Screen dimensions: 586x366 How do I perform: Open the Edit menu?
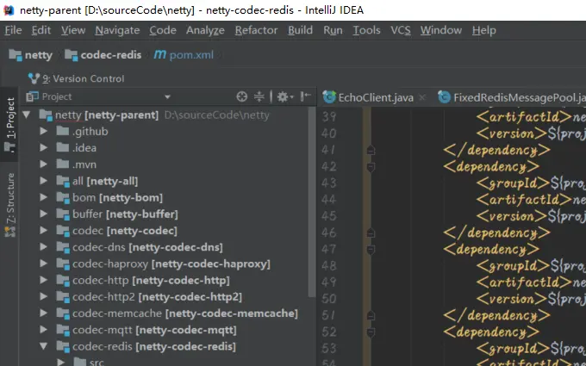[41, 30]
